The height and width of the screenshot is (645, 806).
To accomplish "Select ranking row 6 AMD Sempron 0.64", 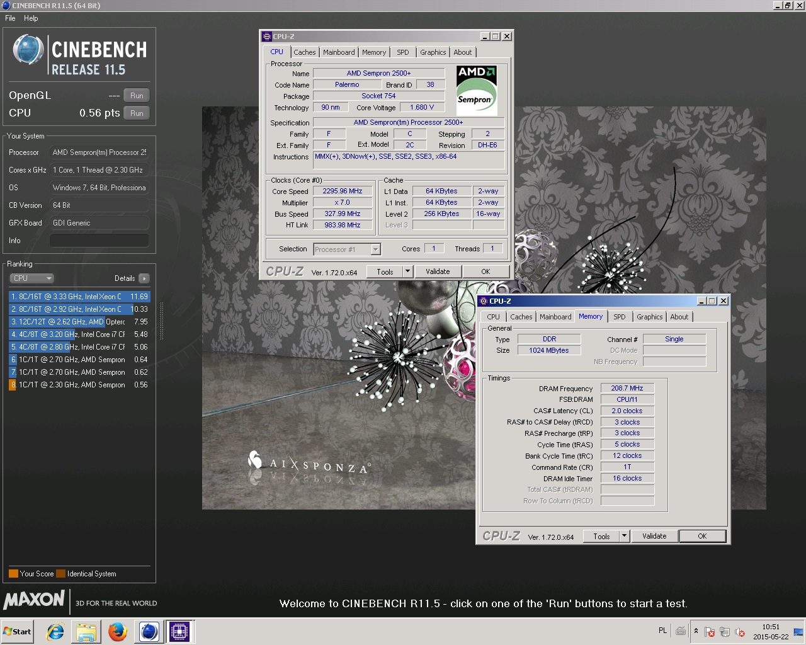I will [79, 360].
